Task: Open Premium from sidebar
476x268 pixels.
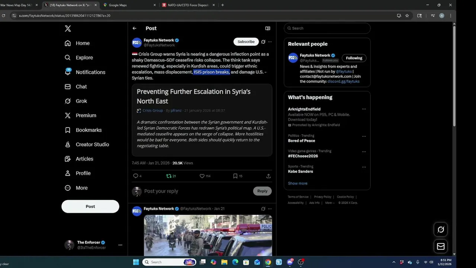Action: pyautogui.click(x=81, y=115)
